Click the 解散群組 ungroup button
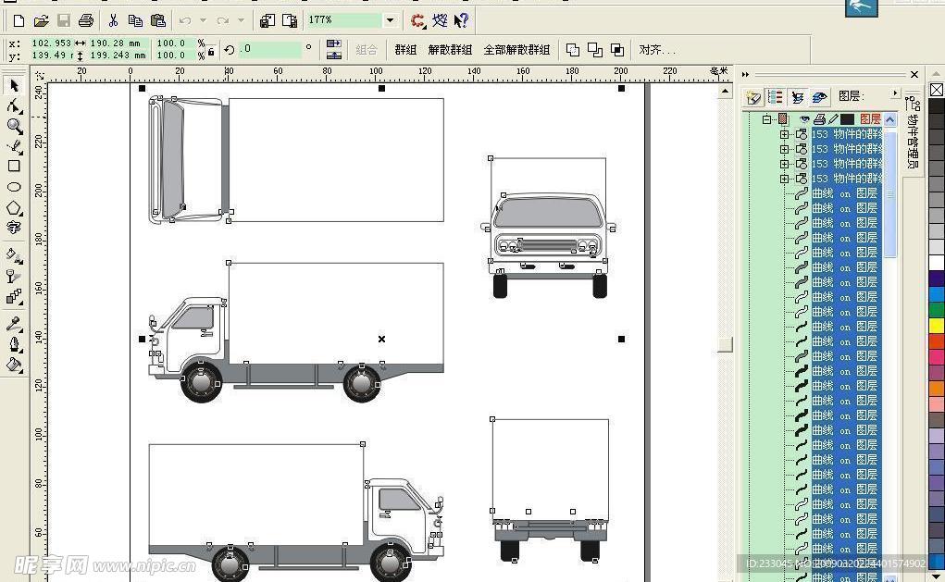 click(x=450, y=50)
